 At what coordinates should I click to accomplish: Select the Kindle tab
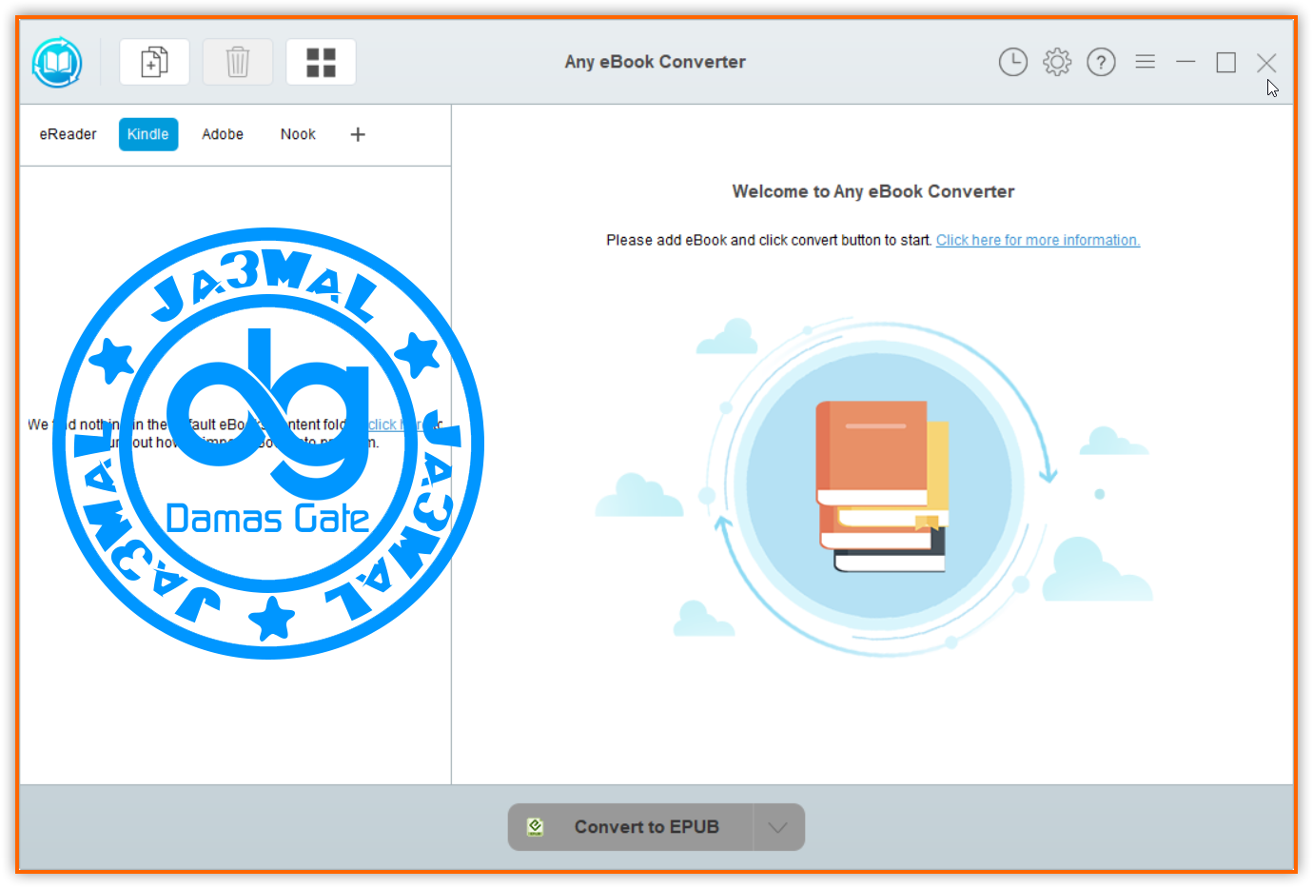point(148,134)
